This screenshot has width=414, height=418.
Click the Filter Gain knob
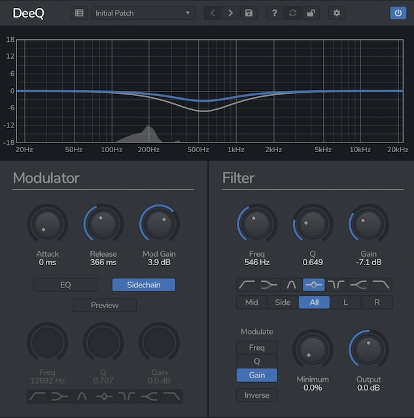pyautogui.click(x=368, y=224)
